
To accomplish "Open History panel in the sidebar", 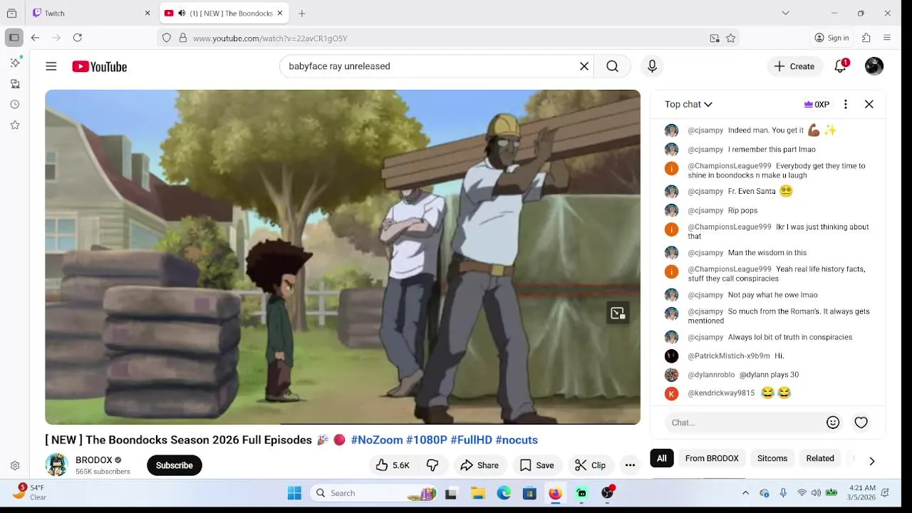I will [15, 104].
